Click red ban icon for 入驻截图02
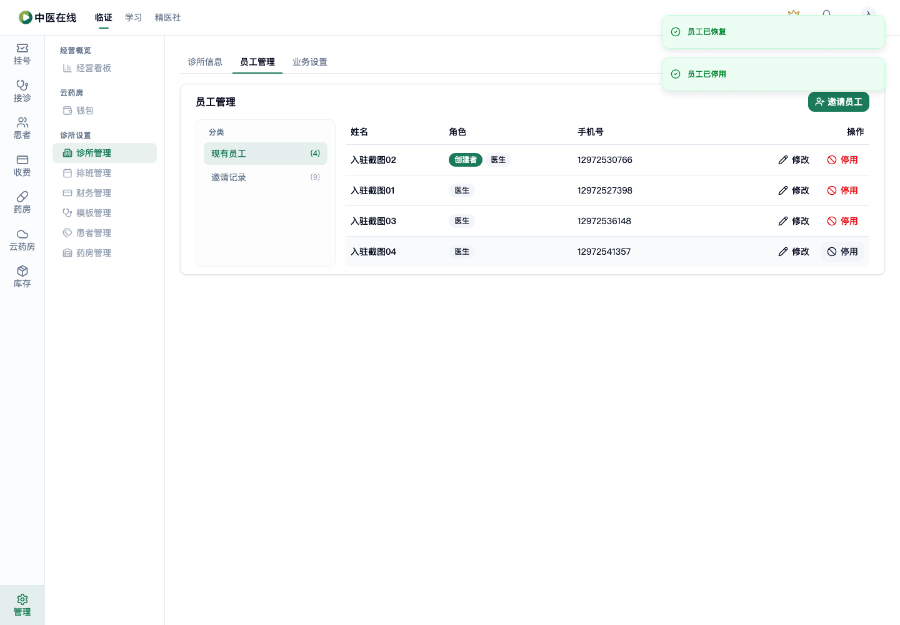The width and height of the screenshot is (900, 625). click(x=832, y=160)
